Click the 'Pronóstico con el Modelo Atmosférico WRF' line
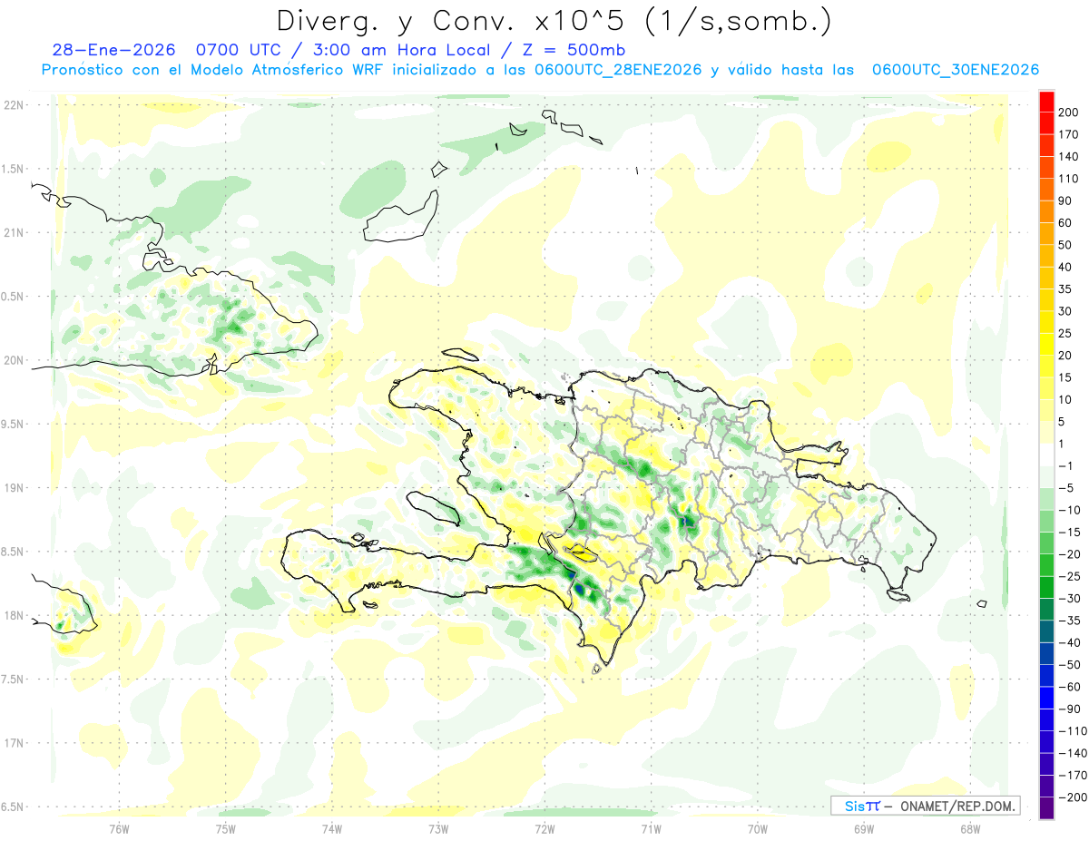Screen dimensions: 1089x841 click(213, 70)
